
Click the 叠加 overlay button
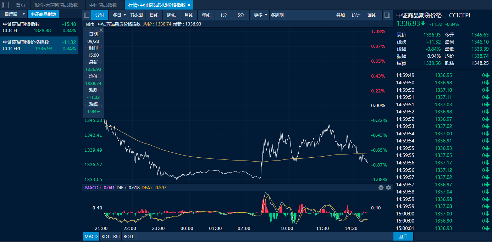tap(341, 15)
